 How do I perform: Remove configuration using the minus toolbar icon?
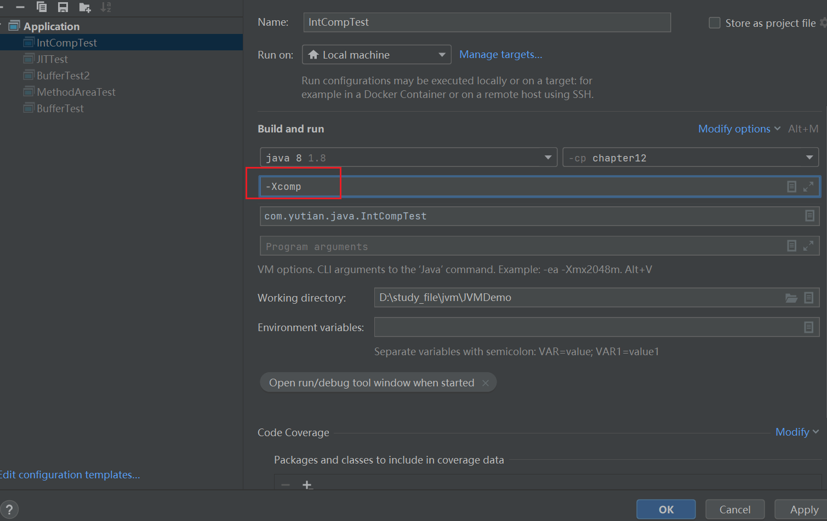click(20, 7)
